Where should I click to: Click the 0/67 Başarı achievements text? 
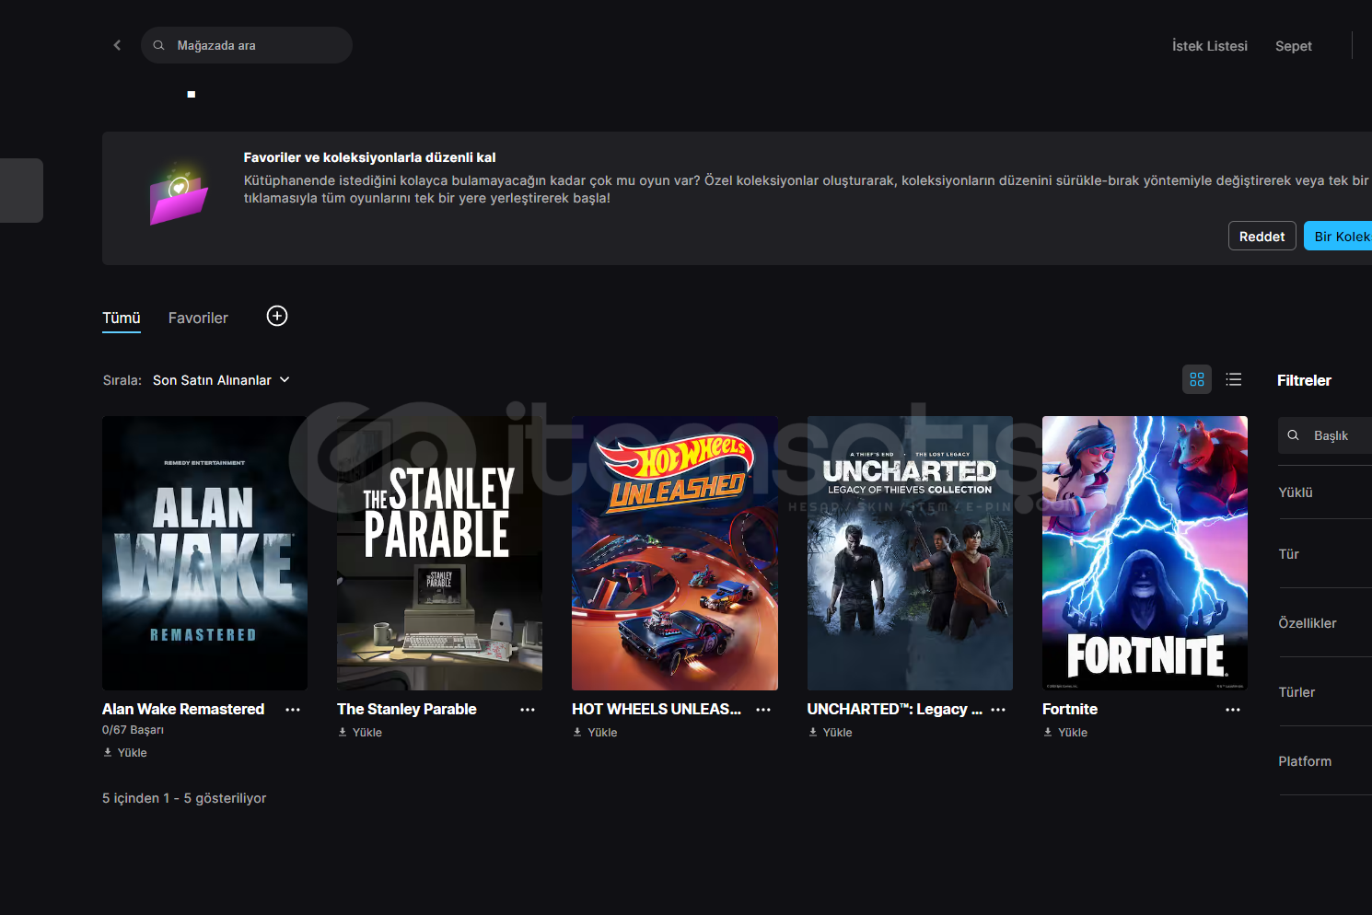pos(133,730)
